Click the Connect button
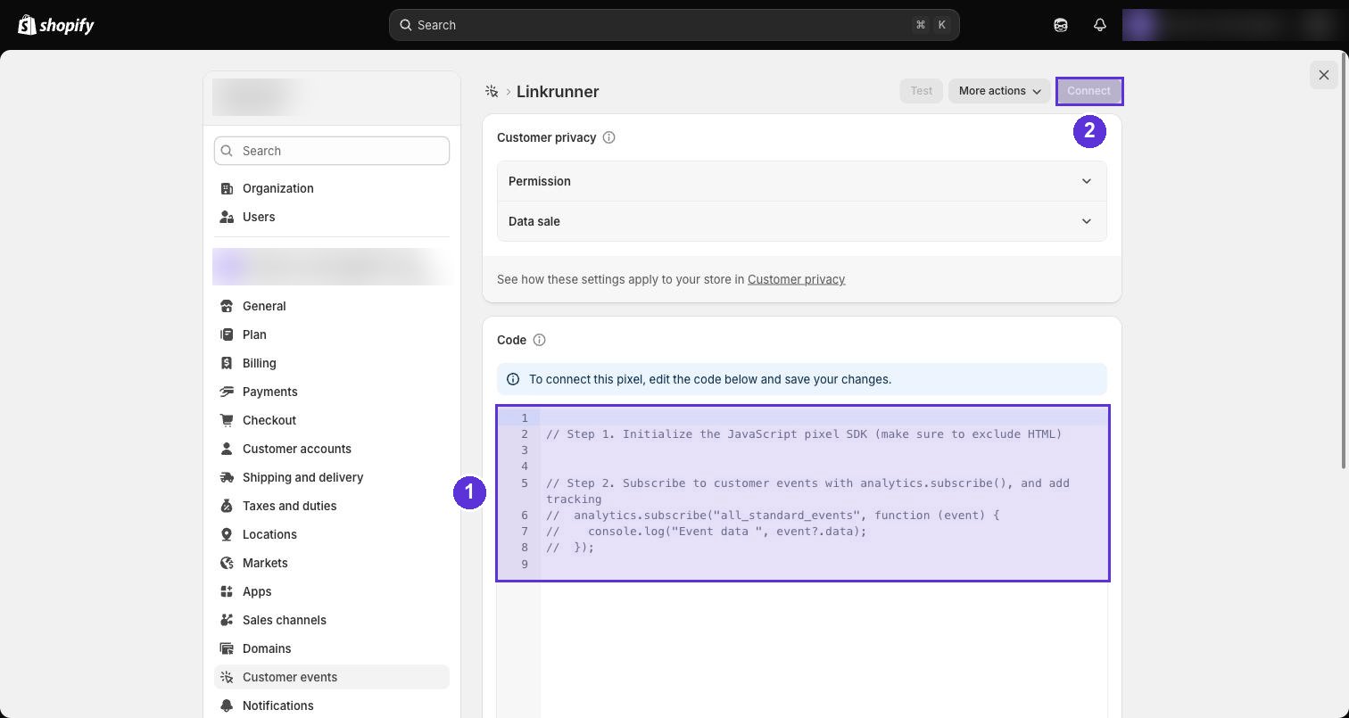Image resolution: width=1349 pixels, height=718 pixels. pos(1089,91)
